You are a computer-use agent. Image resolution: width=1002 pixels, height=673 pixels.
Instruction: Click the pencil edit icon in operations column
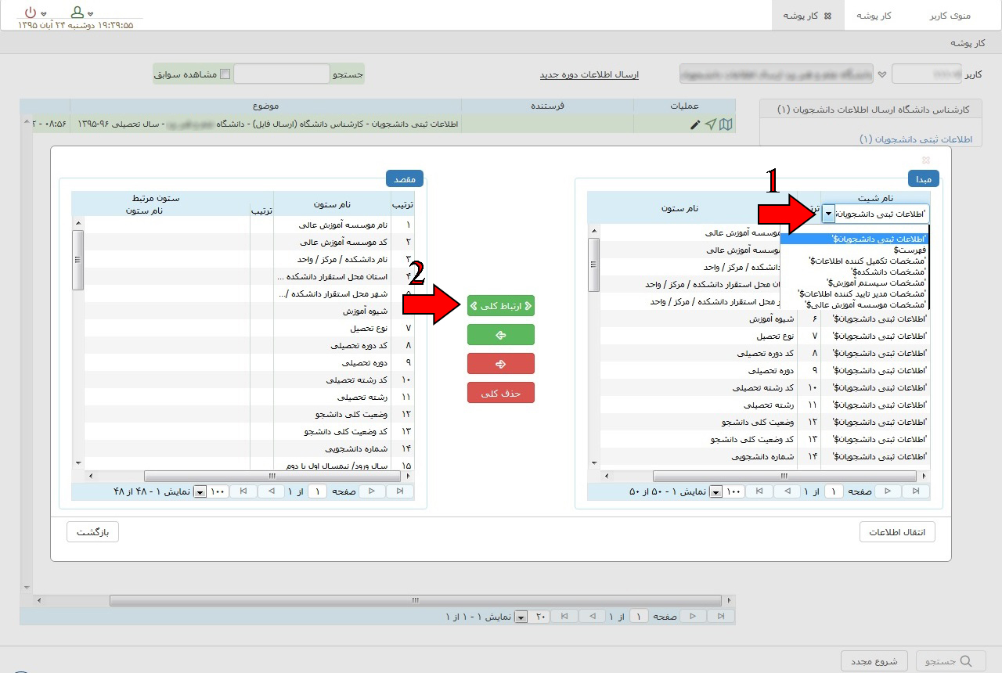(695, 124)
